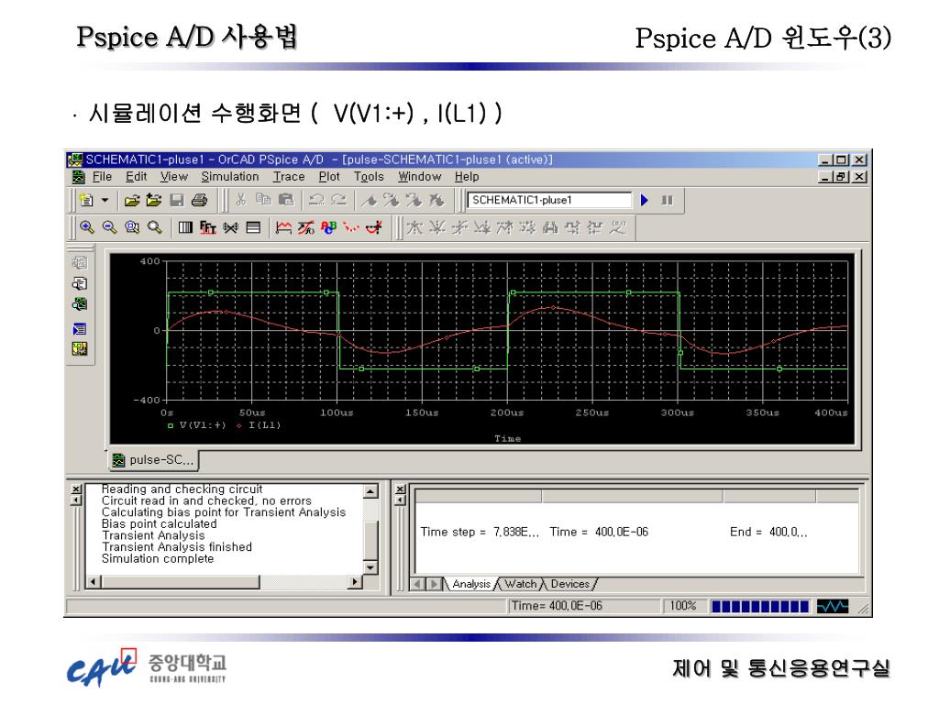This screenshot has width=939, height=704.
Task: Click the Undo arrow icon
Action: click(x=316, y=199)
